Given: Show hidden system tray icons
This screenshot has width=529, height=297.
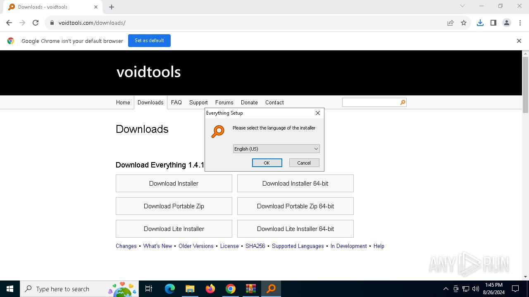Looking at the screenshot, I should [x=446, y=289].
